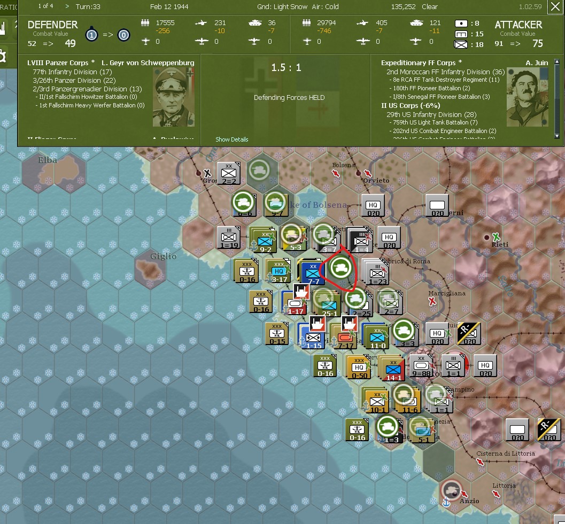
Task: Select I/8th Senegal FF Pioneer Battalion
Action: (439, 97)
